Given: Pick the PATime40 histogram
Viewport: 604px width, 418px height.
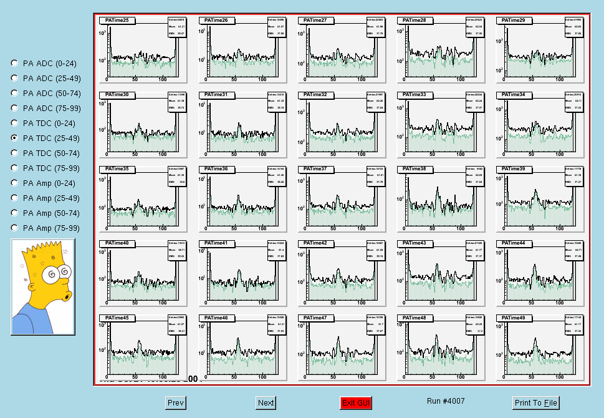Looking at the screenshot, I should pos(143,273).
